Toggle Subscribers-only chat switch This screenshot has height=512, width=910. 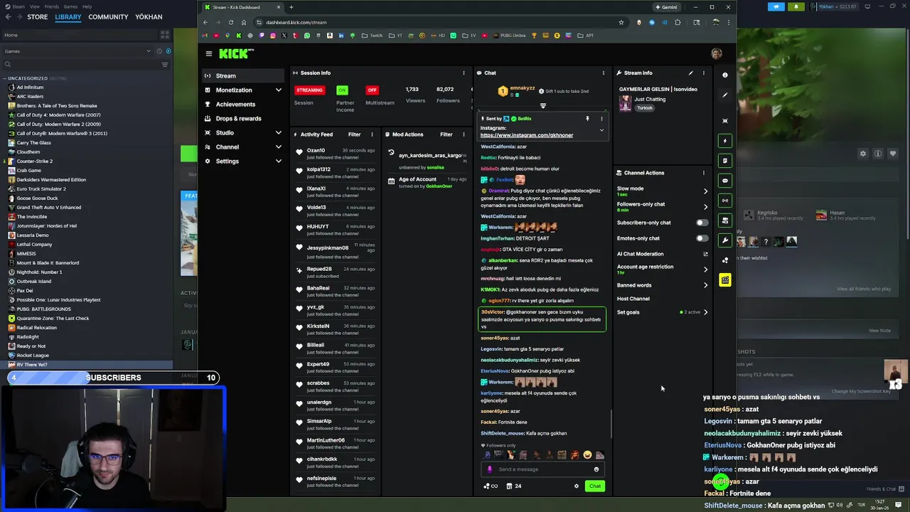click(x=702, y=223)
